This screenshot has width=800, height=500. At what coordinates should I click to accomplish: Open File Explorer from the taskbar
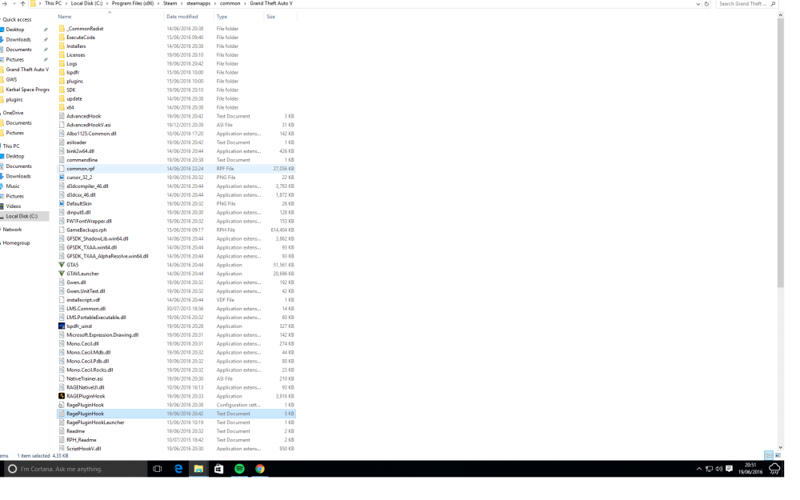coord(198,468)
